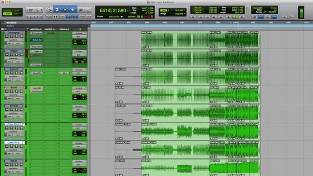Open Edit window view selector beside INSERTS header
The image size is (313, 176).
click(x=3, y=29)
